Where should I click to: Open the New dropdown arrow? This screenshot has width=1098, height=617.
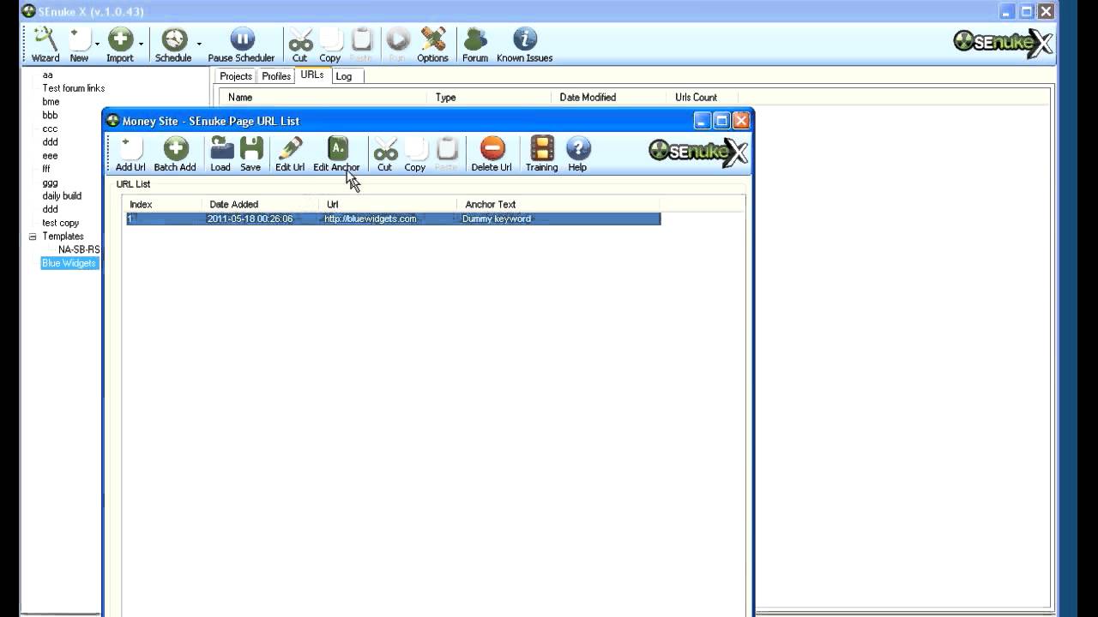(97, 44)
